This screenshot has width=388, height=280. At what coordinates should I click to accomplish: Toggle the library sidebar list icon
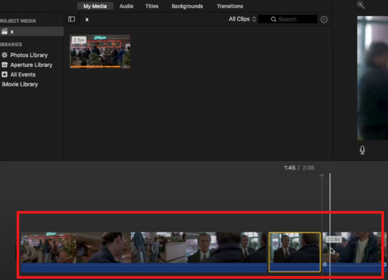72,19
